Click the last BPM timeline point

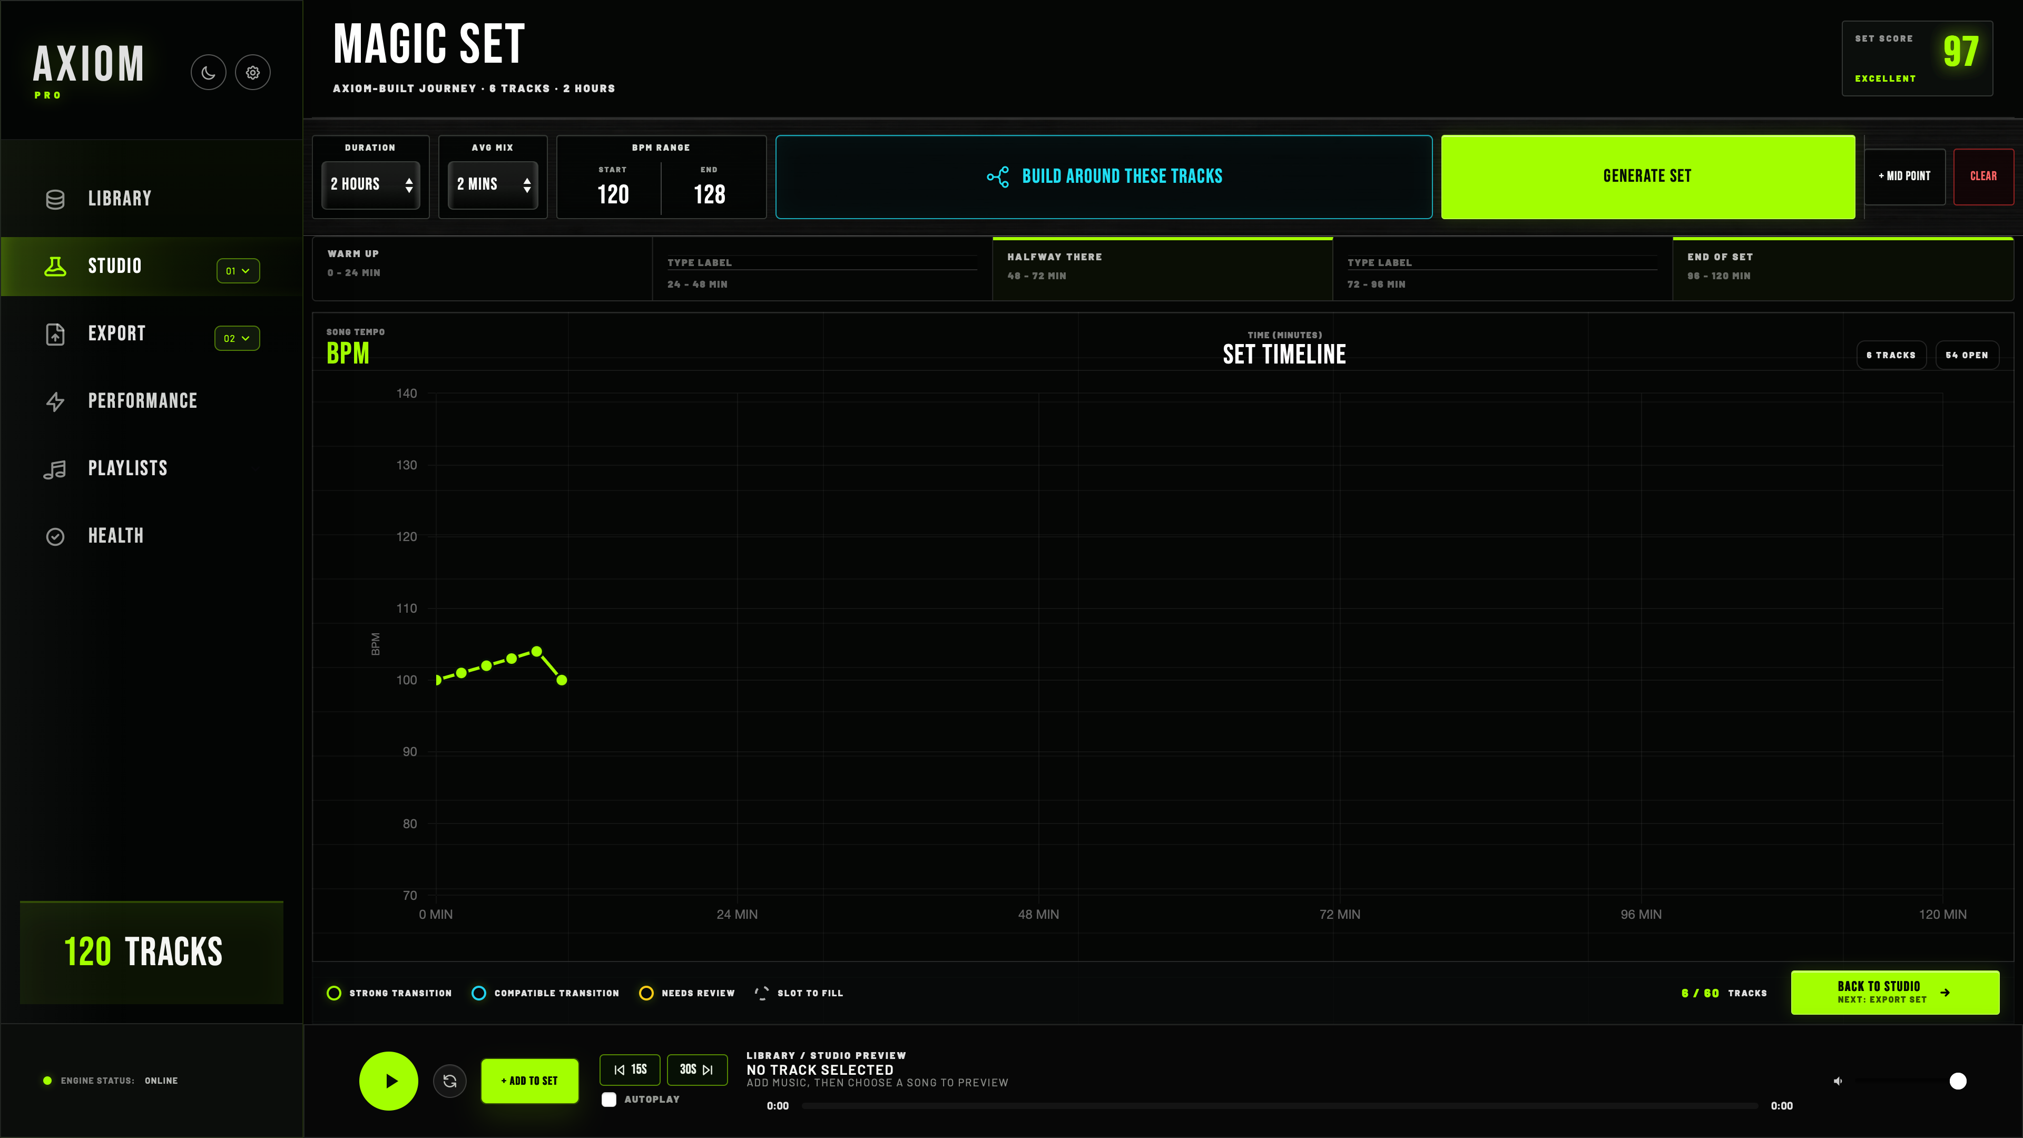click(562, 680)
